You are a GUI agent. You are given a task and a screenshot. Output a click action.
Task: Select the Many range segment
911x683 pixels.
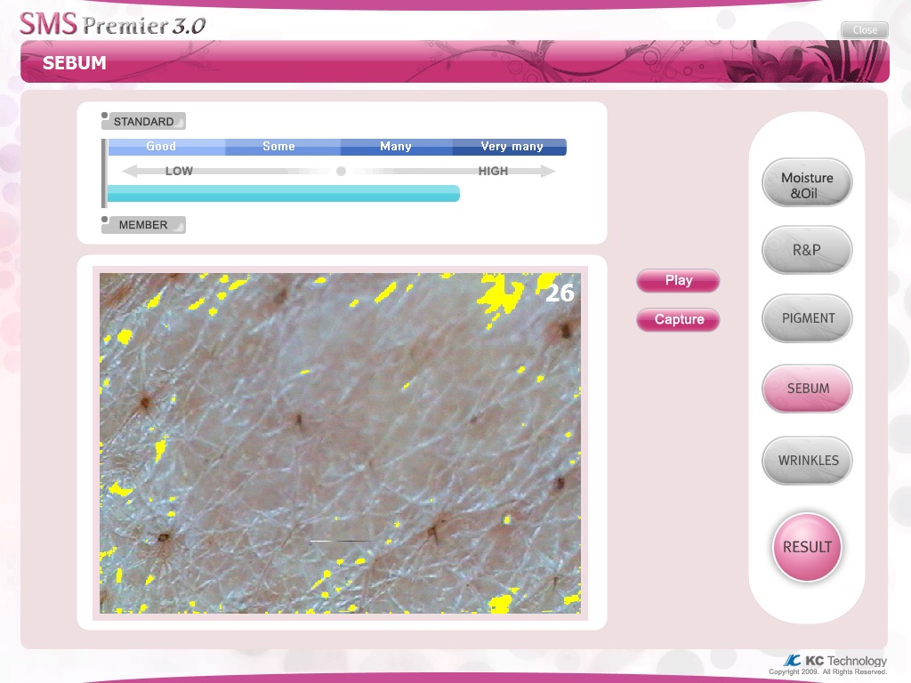click(396, 147)
